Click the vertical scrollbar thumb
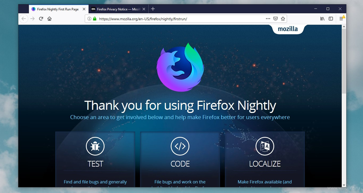 [344, 61]
